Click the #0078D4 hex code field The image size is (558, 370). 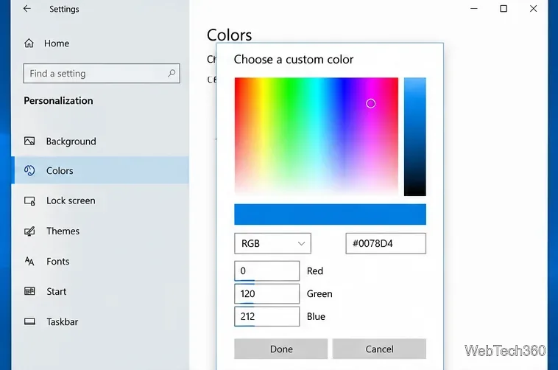pos(386,243)
